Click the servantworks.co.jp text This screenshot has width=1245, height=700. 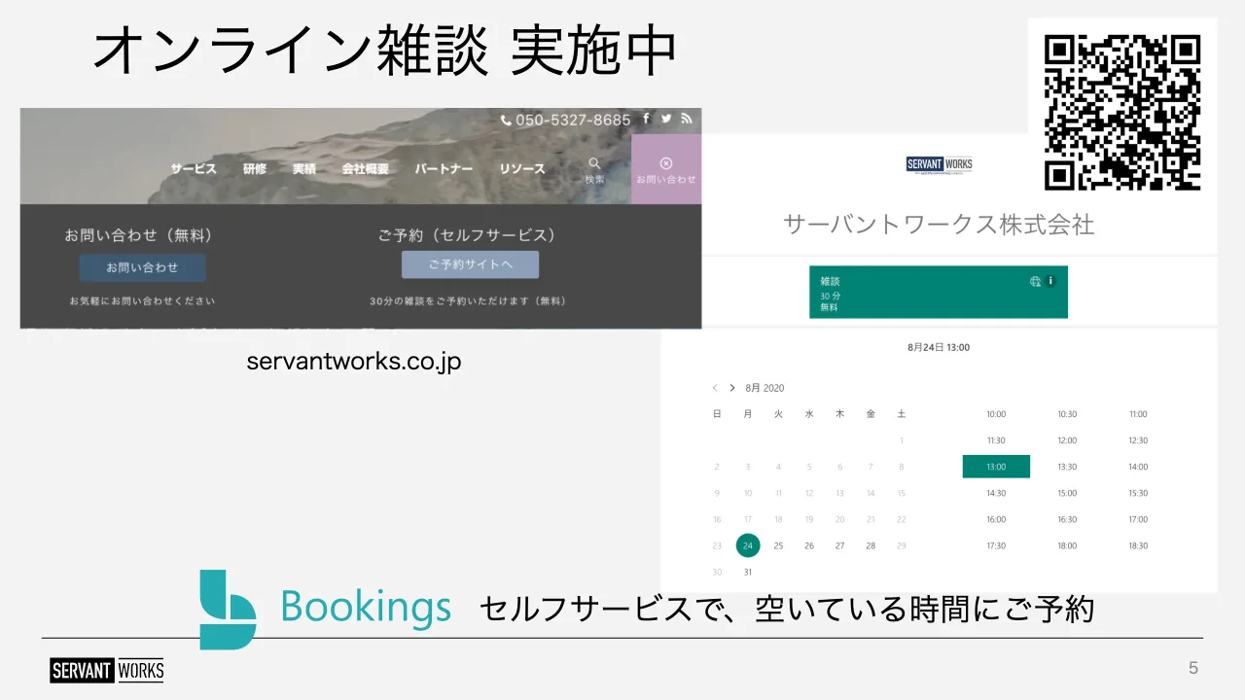pos(354,362)
